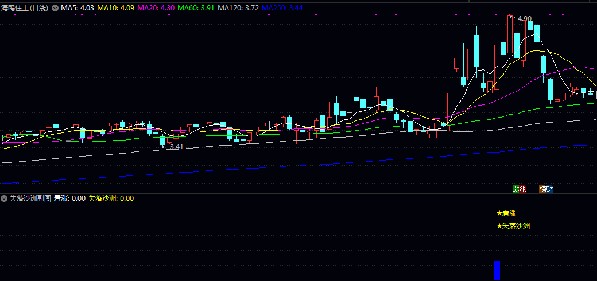This screenshot has width=597, height=281.
Task: Click the 看涨: 0.00 value label
Action: pos(69,198)
